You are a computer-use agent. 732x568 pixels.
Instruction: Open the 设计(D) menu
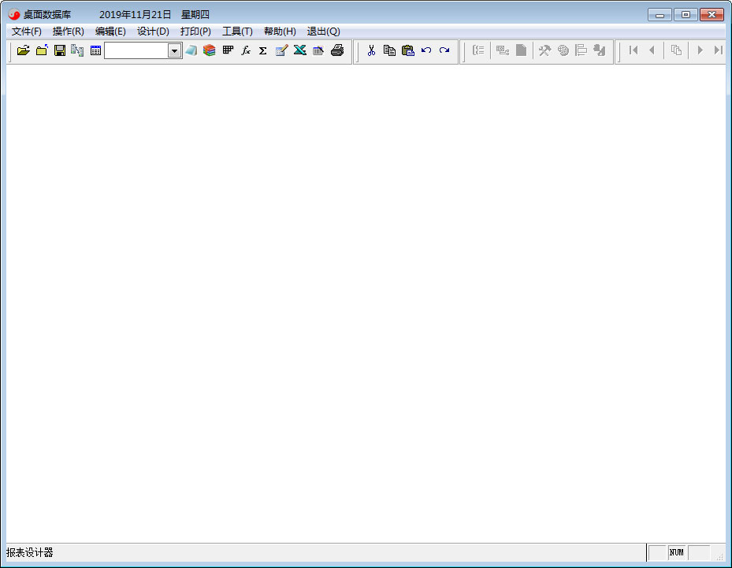pyautogui.click(x=153, y=32)
